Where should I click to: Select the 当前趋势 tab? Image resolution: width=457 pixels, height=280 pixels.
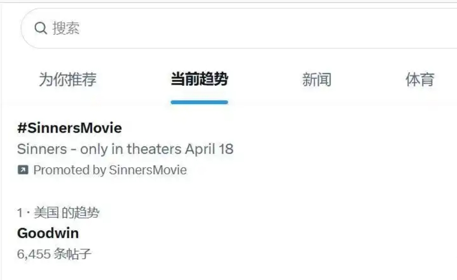pyautogui.click(x=199, y=80)
